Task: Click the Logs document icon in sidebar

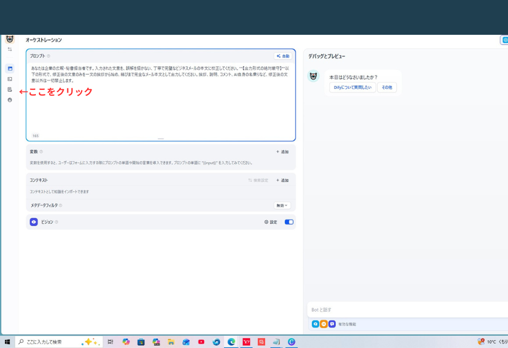Action: coord(10,89)
